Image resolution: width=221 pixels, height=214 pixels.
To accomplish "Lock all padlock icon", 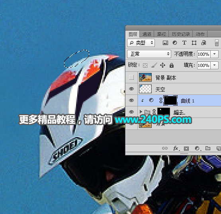I will click(172, 65).
